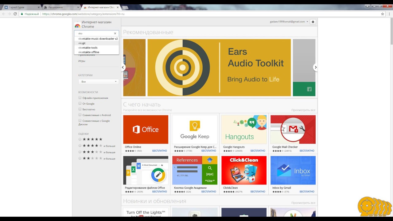Click Просмотреть все for С чего начать
The image size is (393, 221).
[x=303, y=110]
